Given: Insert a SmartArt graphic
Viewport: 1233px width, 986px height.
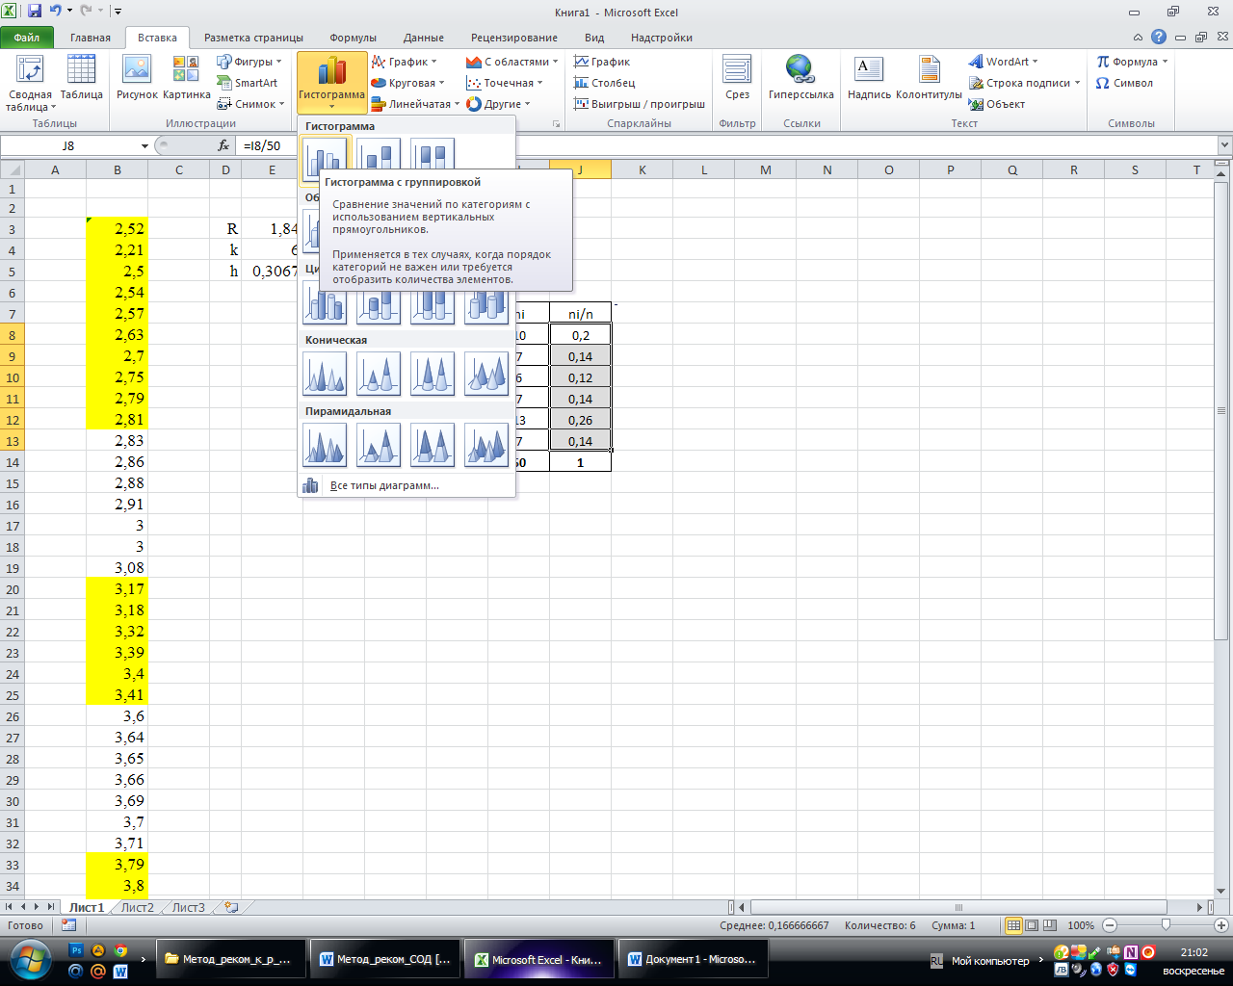Looking at the screenshot, I should click(x=249, y=83).
